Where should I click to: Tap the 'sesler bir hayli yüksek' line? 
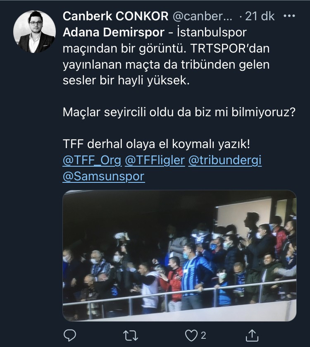(x=126, y=80)
